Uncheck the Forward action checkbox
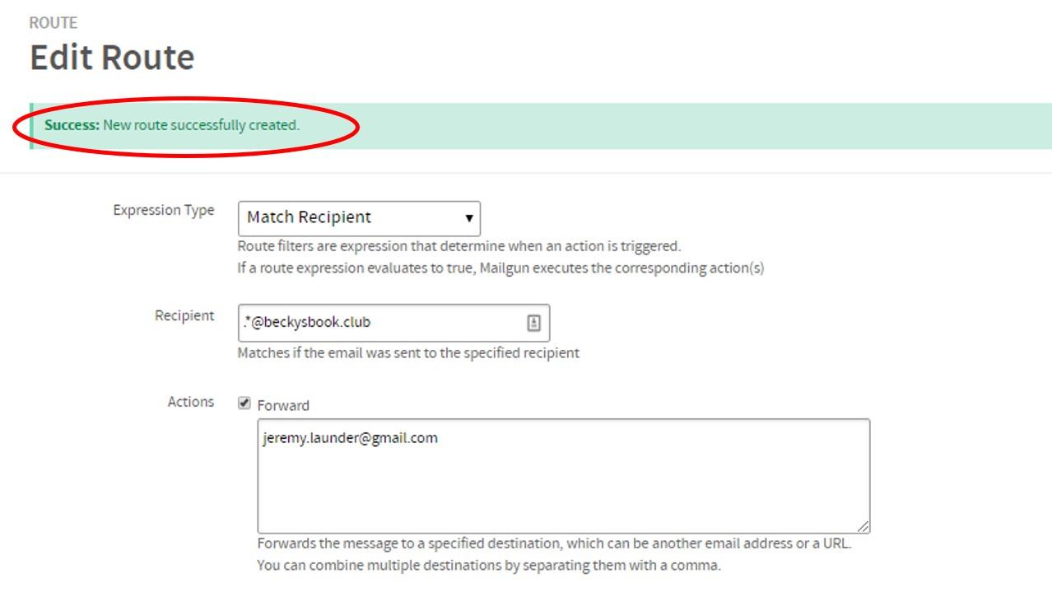 pos(244,403)
